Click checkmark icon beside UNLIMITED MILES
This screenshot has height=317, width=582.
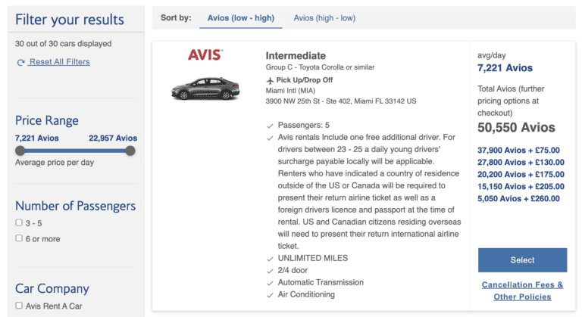271,258
